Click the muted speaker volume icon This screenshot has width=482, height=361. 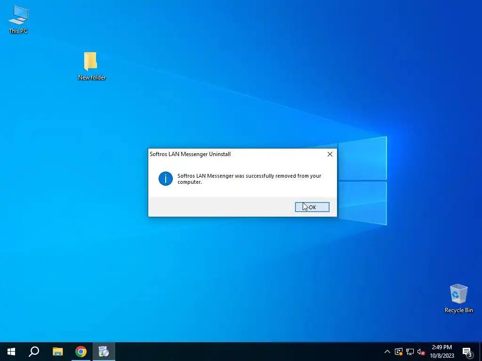[x=421, y=352]
